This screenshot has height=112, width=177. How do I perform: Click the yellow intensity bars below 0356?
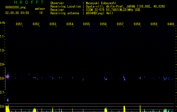coord(106,110)
